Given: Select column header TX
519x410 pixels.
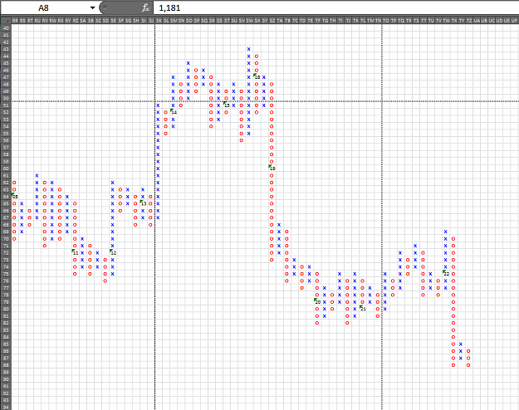Looking at the screenshot, I should [453, 21].
